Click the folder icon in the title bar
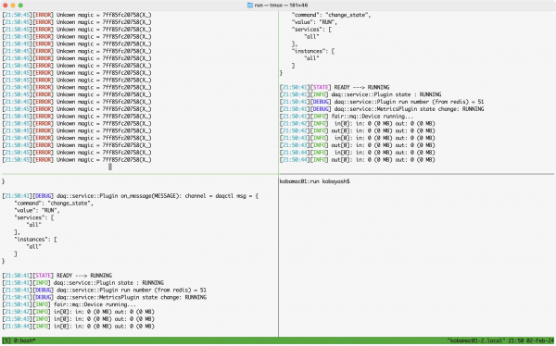The image size is (556, 346). point(250,5)
